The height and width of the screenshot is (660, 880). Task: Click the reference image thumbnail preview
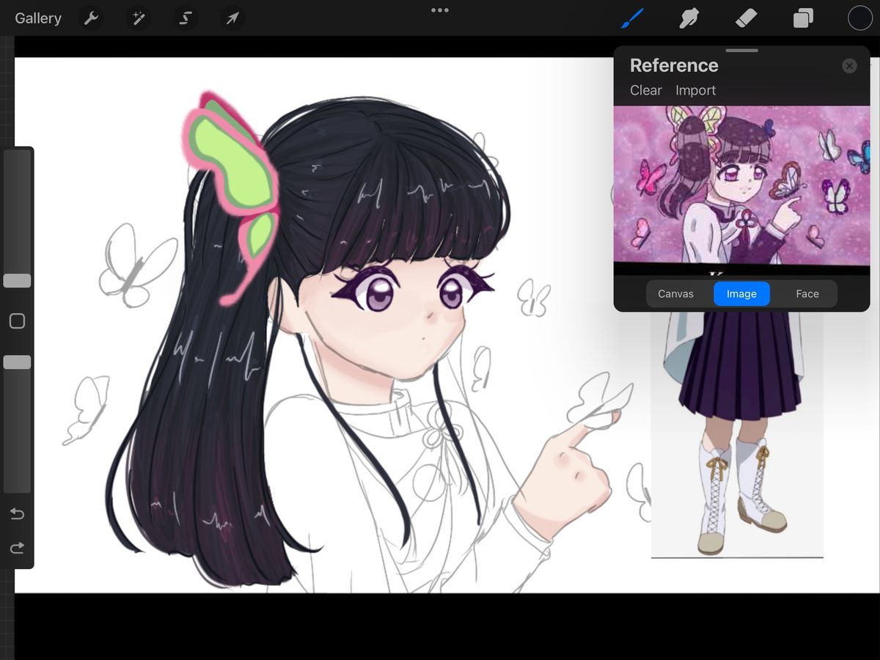(741, 191)
